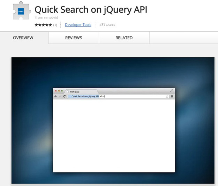218x186 pixels.
Task: Click the reload icon in the preview browser
Action: [x=65, y=96]
